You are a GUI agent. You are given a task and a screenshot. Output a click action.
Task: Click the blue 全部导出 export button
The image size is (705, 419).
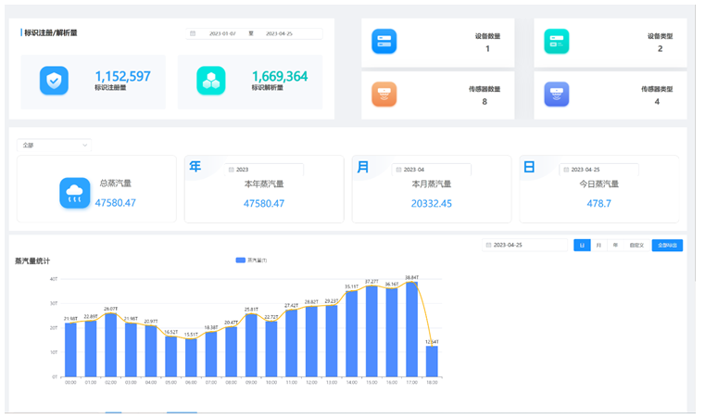click(x=667, y=246)
